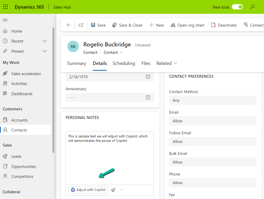Click the RB contact avatar
264x199 pixels.
click(73, 47)
